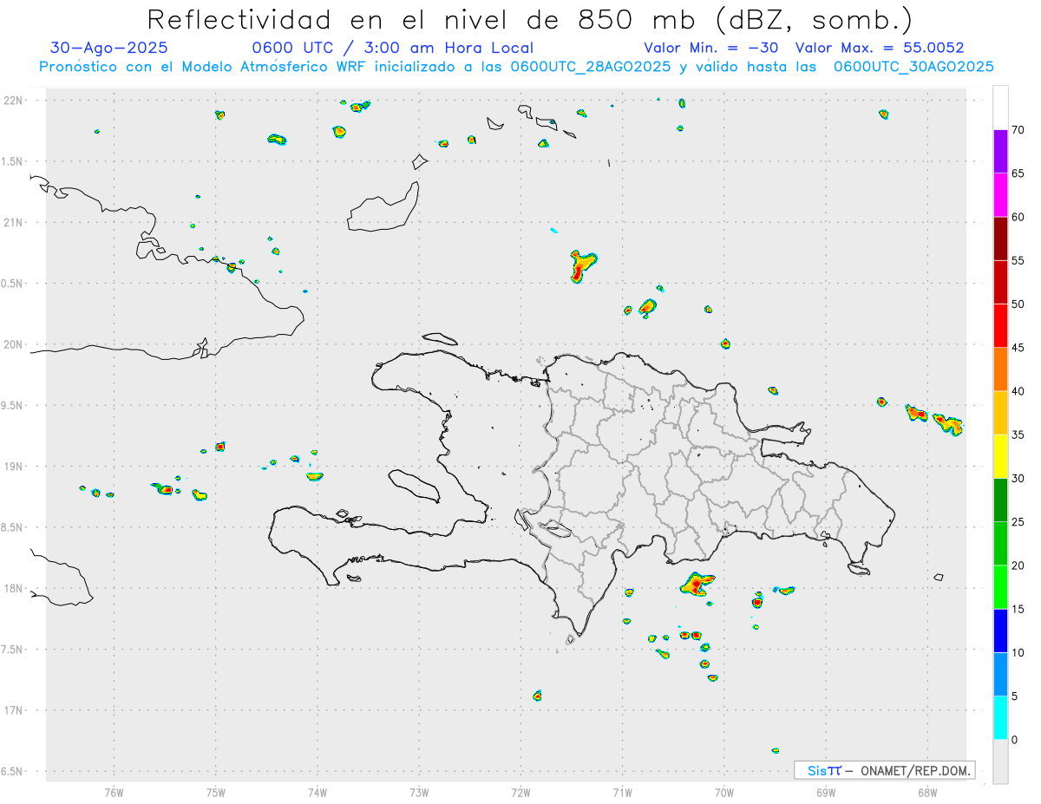Select the 'Valor Max. = 55.0052' text
Viewport: 1041px width, 804px height.
880,48
